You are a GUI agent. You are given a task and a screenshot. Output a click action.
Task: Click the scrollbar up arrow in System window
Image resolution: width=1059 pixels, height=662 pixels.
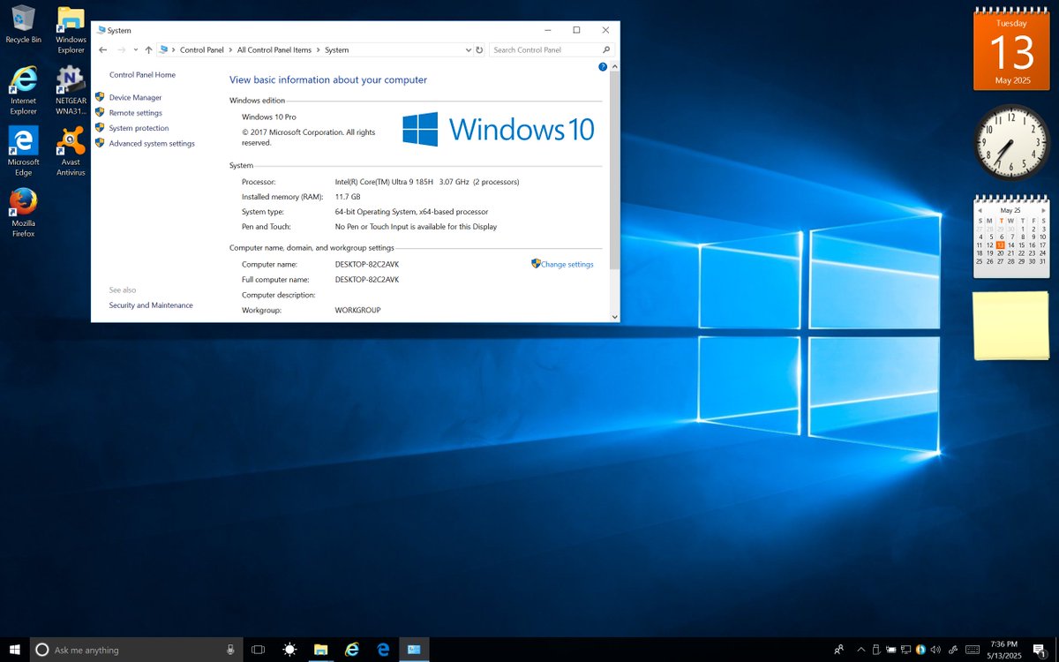615,66
